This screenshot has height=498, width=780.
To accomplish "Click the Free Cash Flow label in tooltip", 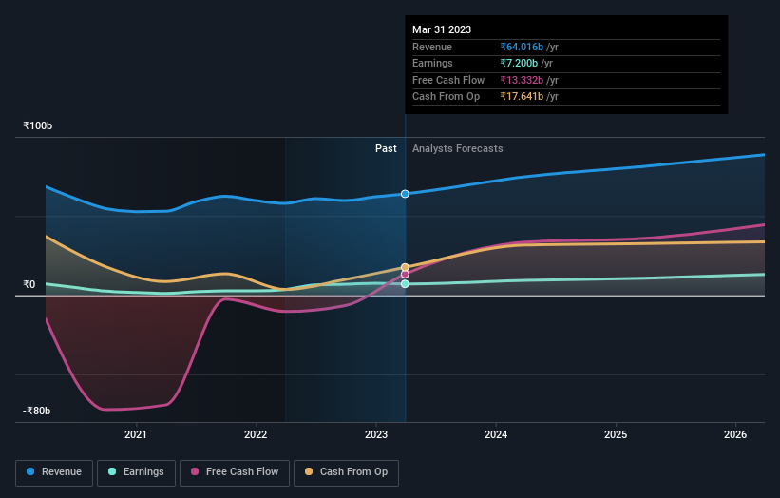I will point(448,80).
